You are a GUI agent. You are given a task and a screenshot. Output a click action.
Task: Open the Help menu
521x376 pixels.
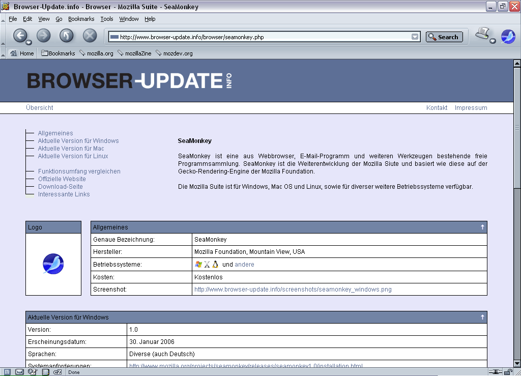(x=150, y=19)
